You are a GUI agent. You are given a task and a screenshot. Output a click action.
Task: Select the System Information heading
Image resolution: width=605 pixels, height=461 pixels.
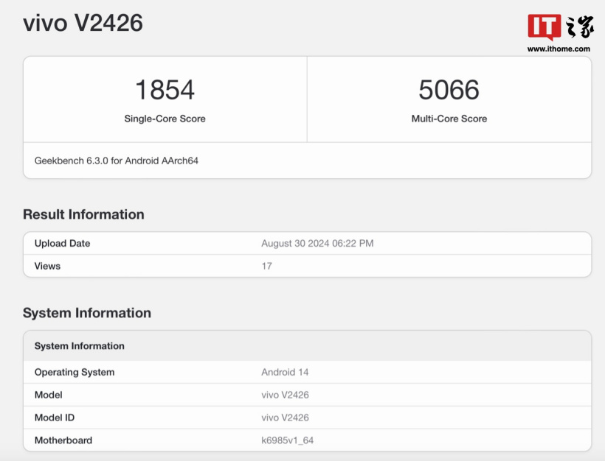click(x=86, y=313)
